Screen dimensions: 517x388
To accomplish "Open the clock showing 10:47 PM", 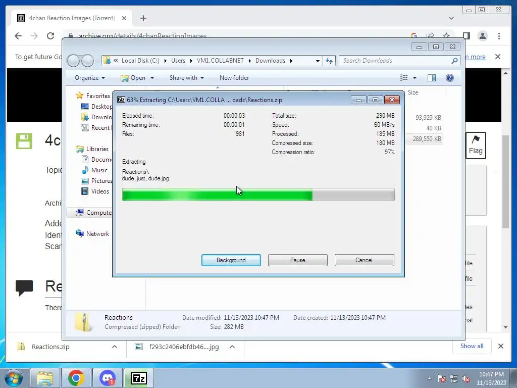I will [x=491, y=378].
